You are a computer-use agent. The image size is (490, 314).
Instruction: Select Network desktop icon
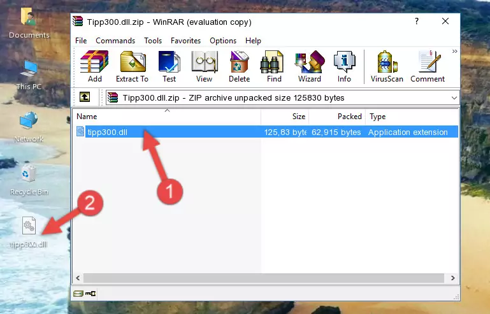pos(29,127)
